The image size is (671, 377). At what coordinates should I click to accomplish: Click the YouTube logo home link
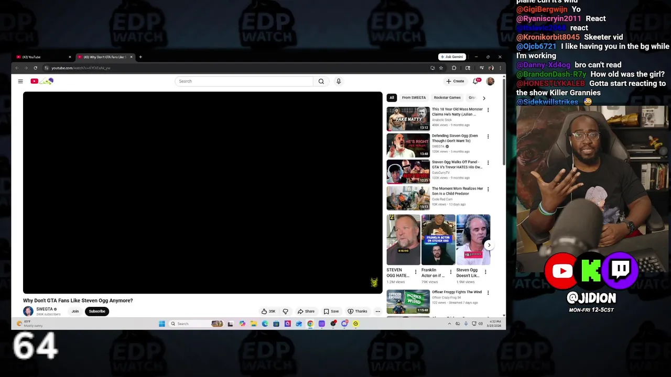click(42, 81)
